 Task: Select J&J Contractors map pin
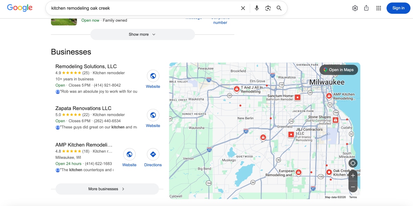click(x=291, y=134)
